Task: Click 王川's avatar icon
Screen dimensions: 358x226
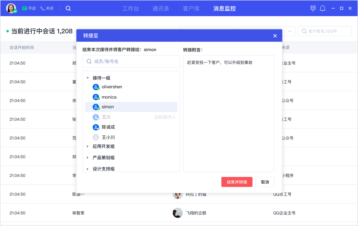Action: pyautogui.click(x=96, y=117)
